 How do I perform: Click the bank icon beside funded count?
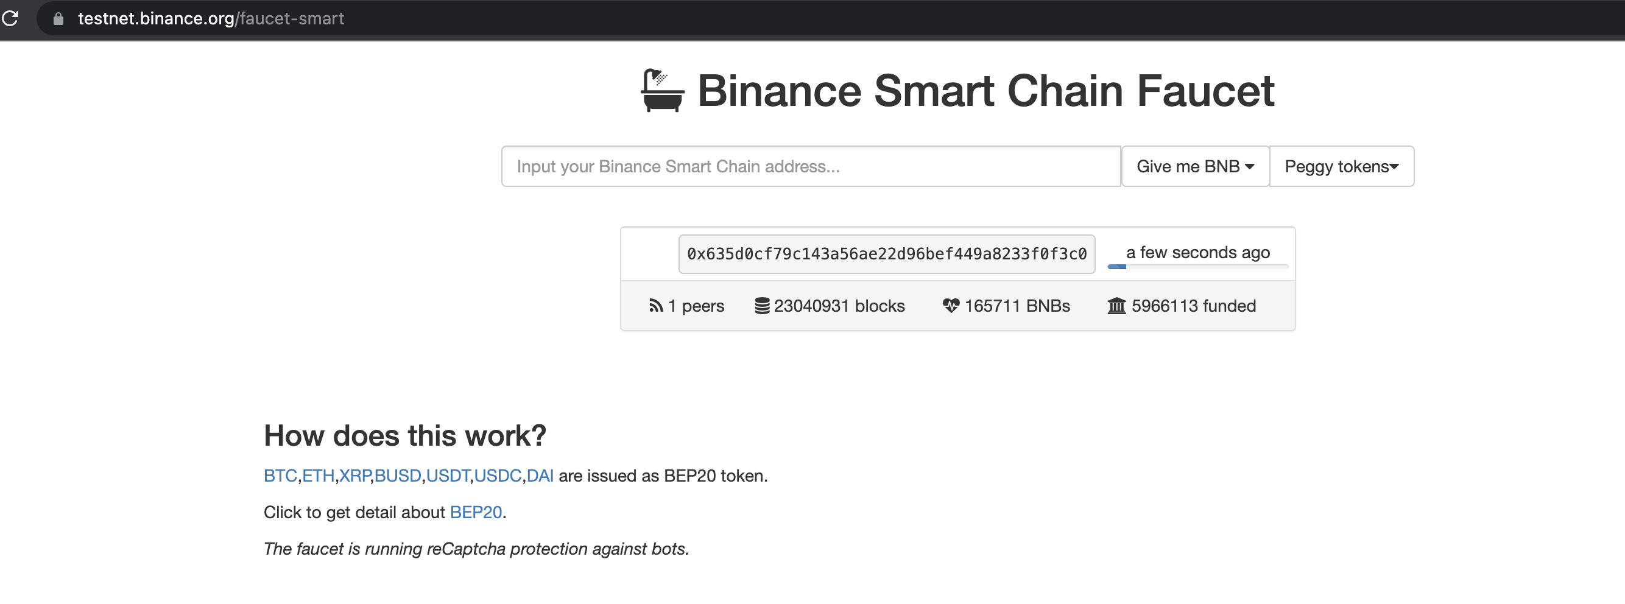1116,306
